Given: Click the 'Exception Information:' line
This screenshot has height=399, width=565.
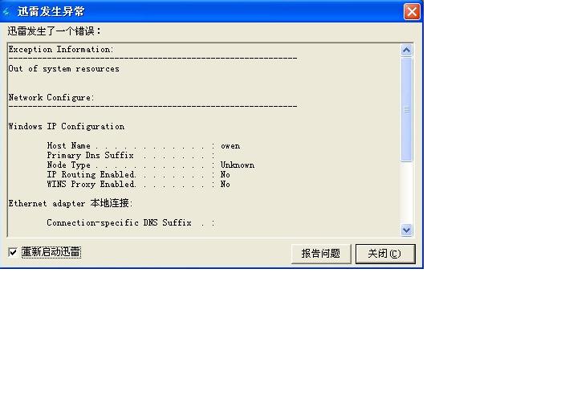Looking at the screenshot, I should click(61, 50).
